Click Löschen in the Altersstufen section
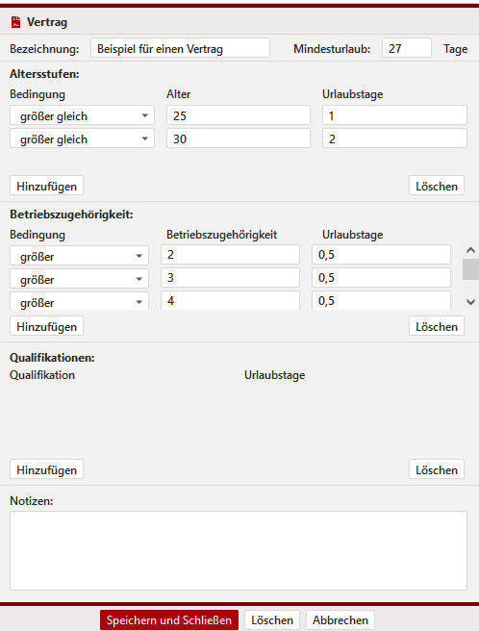479x631 pixels. point(437,186)
